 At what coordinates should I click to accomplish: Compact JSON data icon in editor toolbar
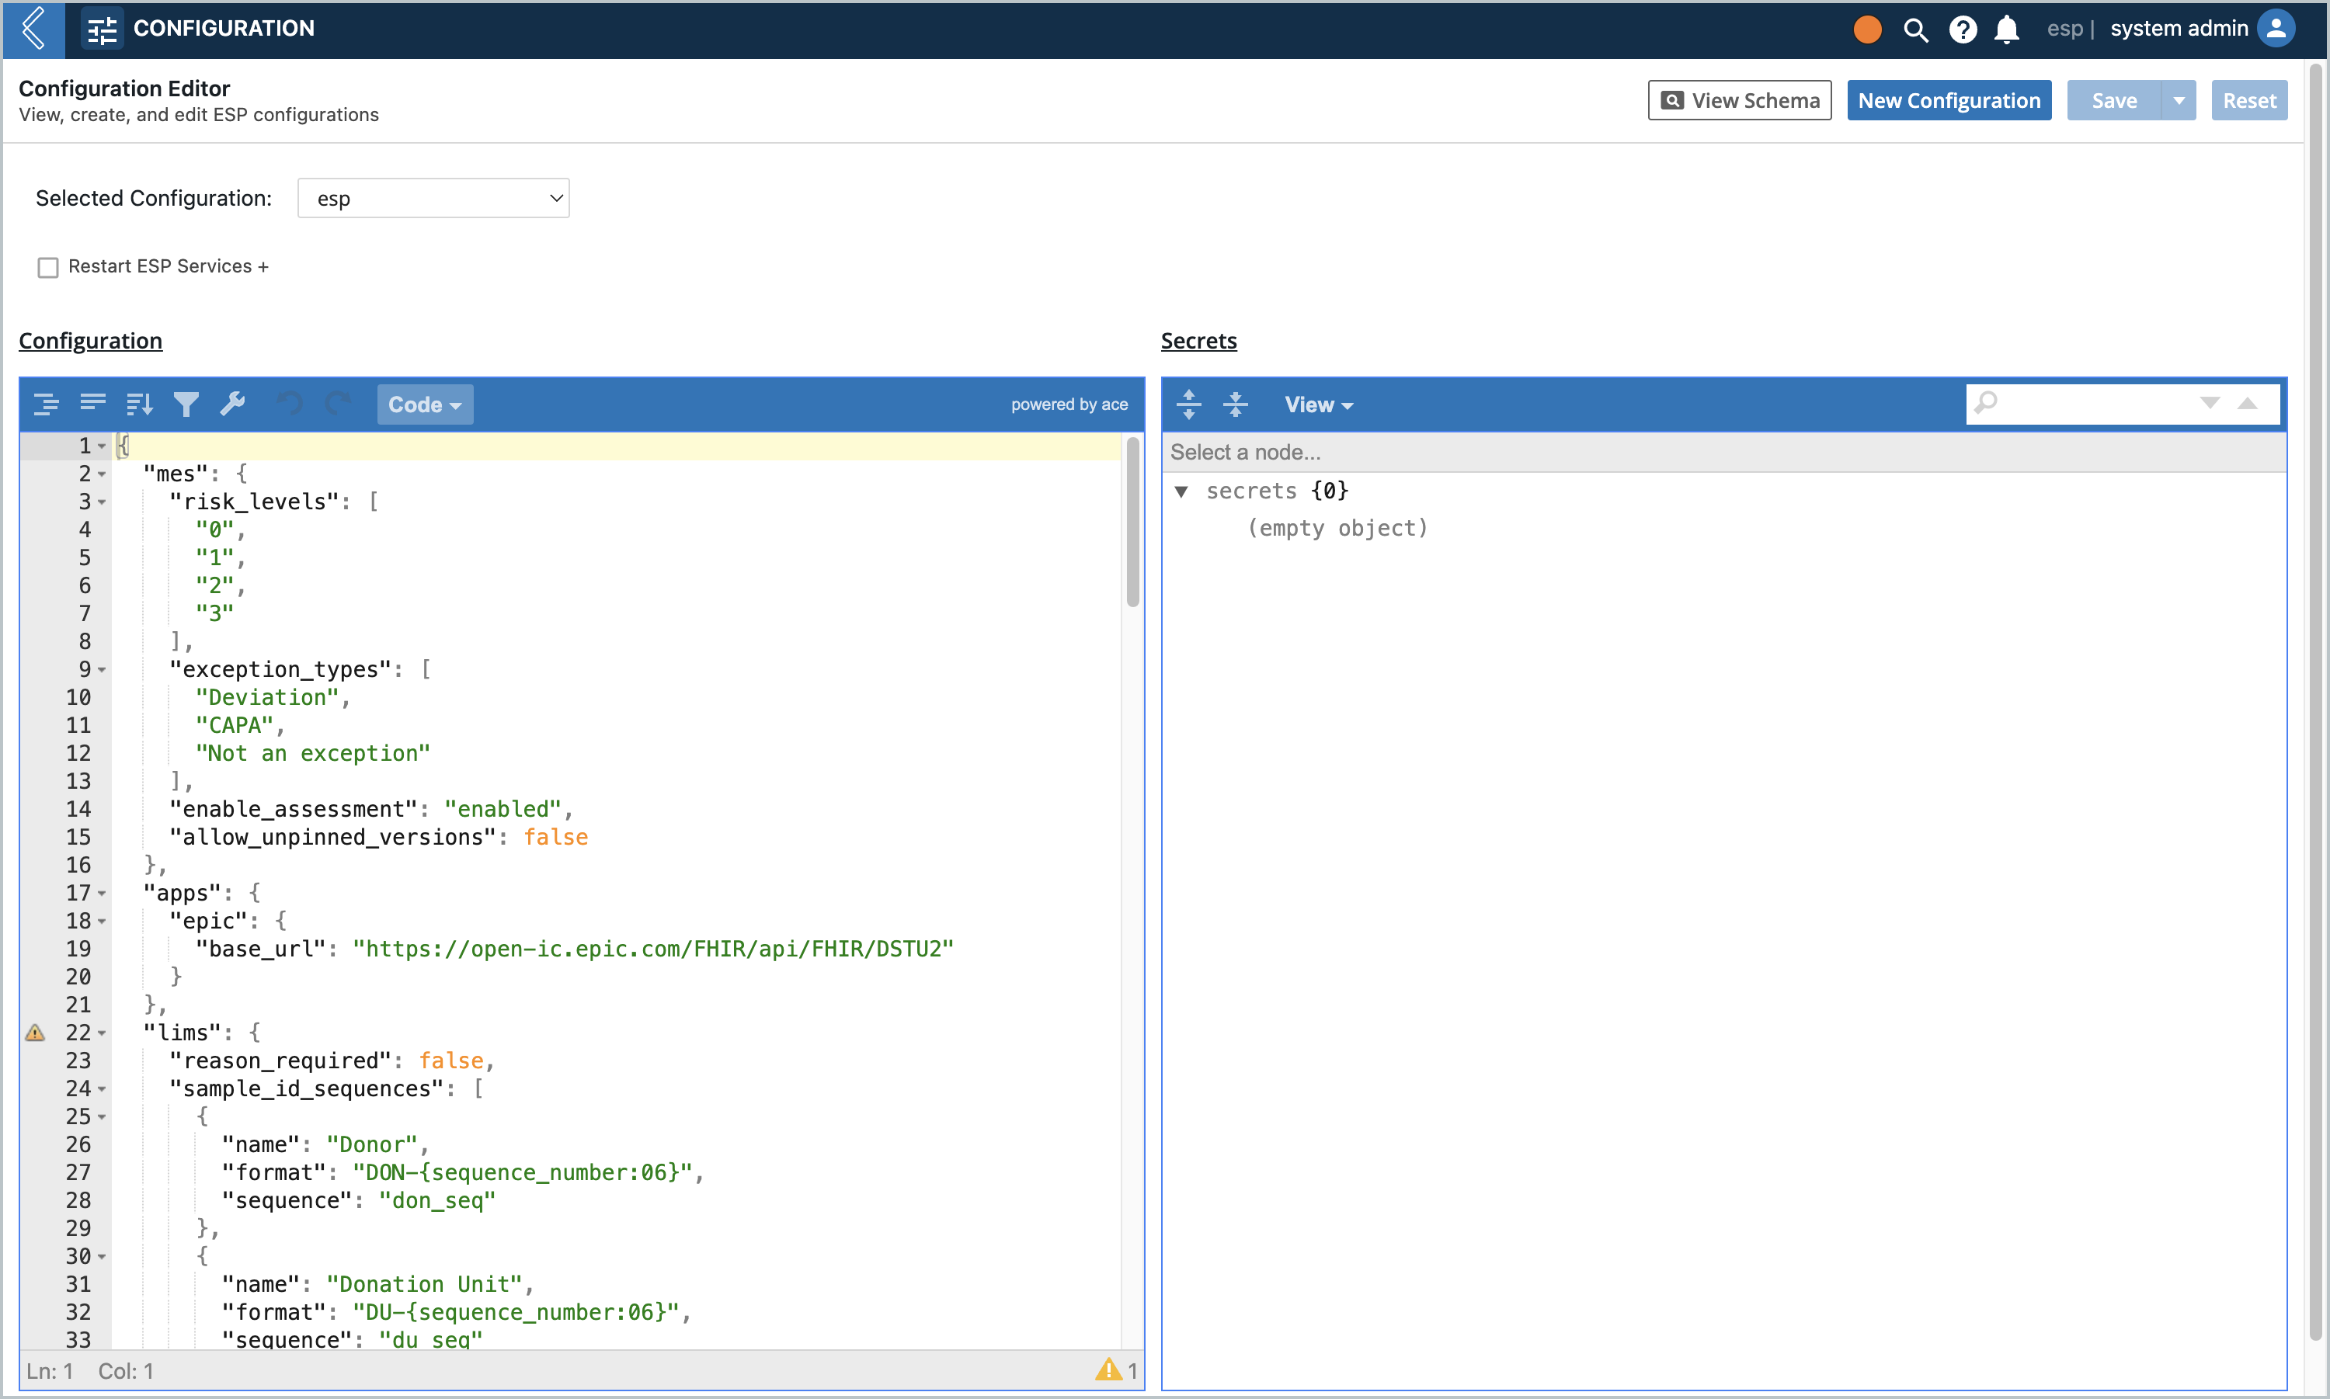pos(92,404)
